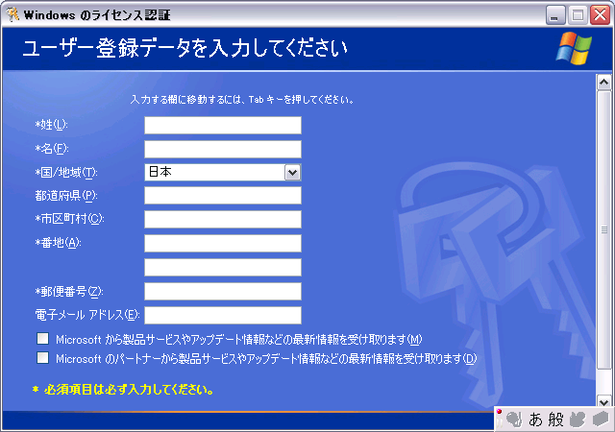Click the 郵便番号 input field

click(x=223, y=291)
